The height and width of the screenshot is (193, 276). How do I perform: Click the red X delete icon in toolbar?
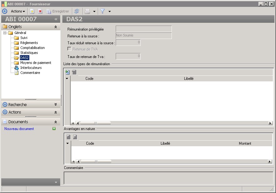[x=40, y=11]
